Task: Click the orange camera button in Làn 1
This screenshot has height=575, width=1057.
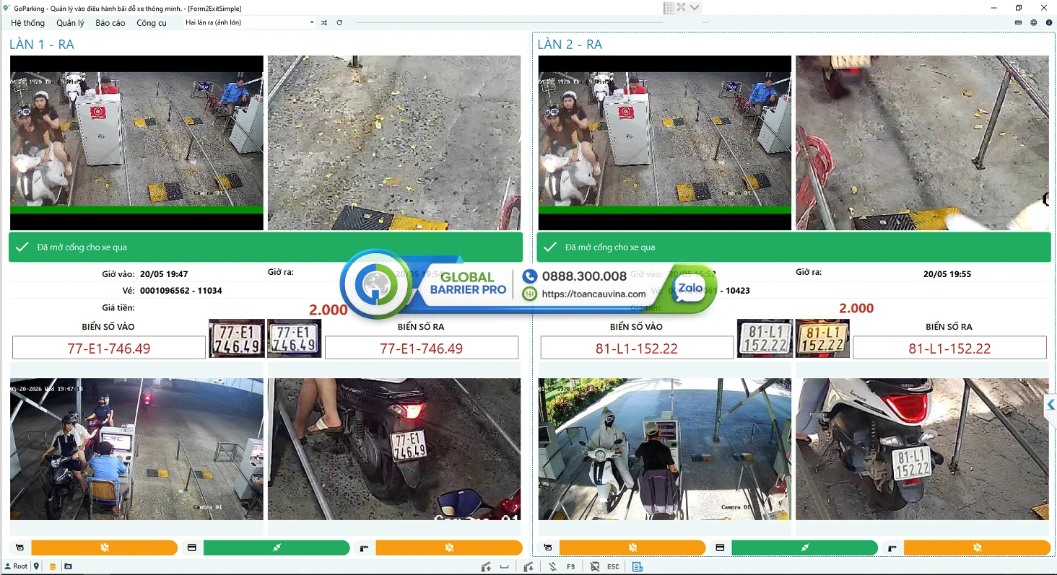Action: [x=105, y=548]
